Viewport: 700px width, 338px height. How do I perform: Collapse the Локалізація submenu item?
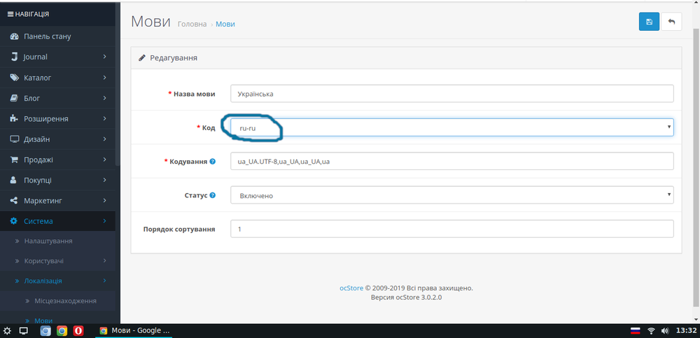[x=58, y=281]
